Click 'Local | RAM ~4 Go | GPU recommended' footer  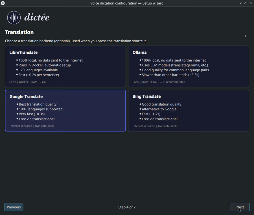pos(159,82)
